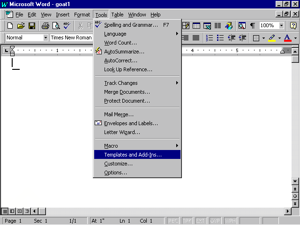Open the Normal style dropdown
Image resolution: width=300 pixels, height=225 pixels.
click(45, 37)
